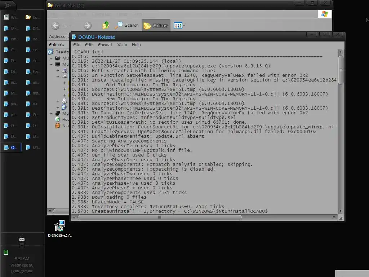Go up one folder level in Explorer
This screenshot has height=277, width=369.
tap(106, 25)
